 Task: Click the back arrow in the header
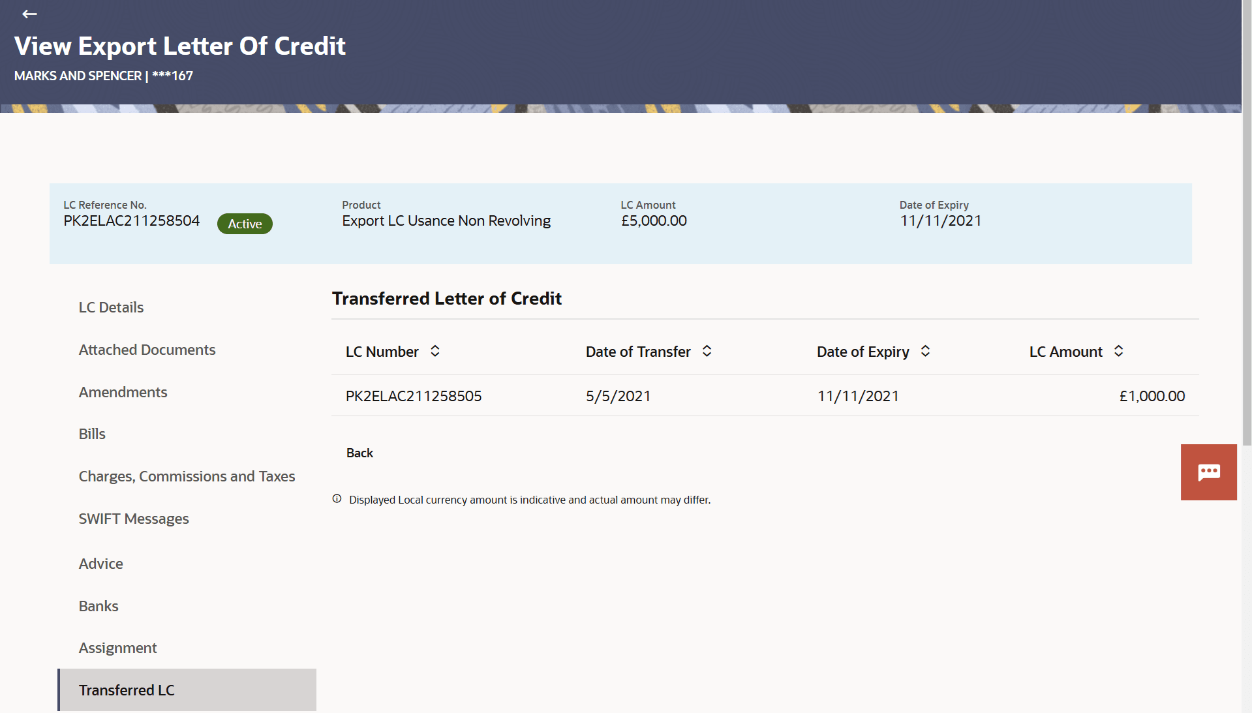pos(29,14)
